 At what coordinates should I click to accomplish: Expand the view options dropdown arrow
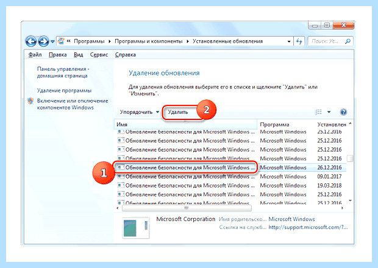(x=329, y=112)
